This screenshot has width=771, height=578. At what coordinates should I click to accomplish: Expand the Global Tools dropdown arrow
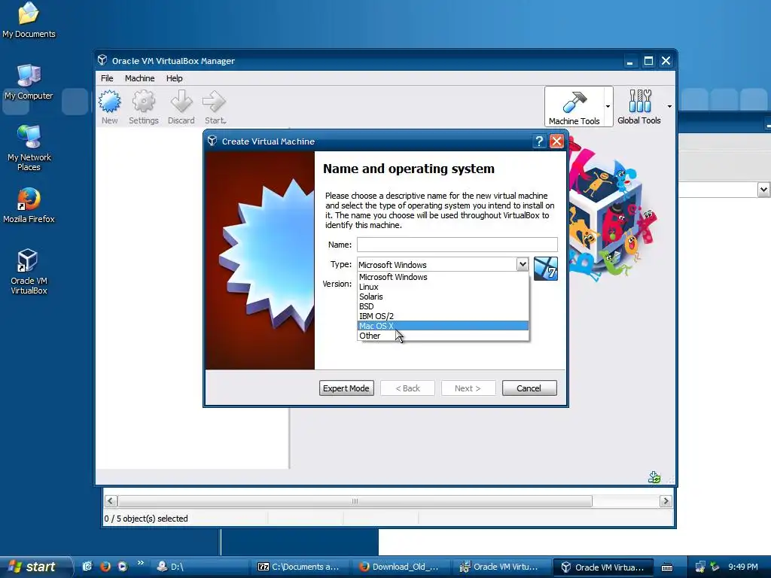point(669,107)
